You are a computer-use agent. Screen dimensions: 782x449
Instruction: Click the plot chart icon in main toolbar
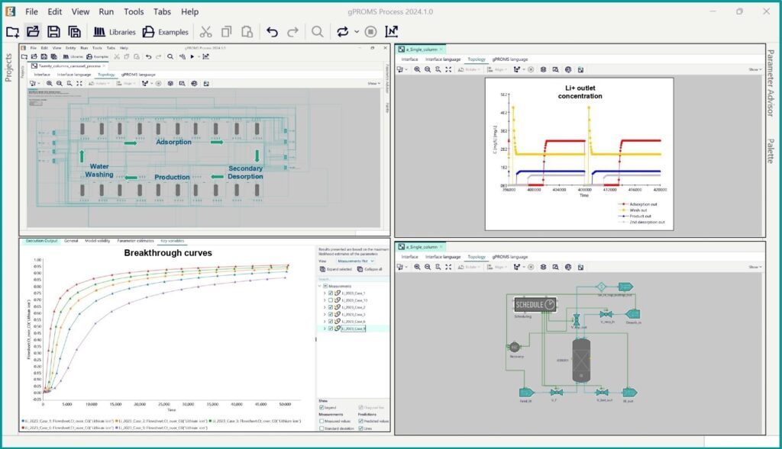(392, 31)
